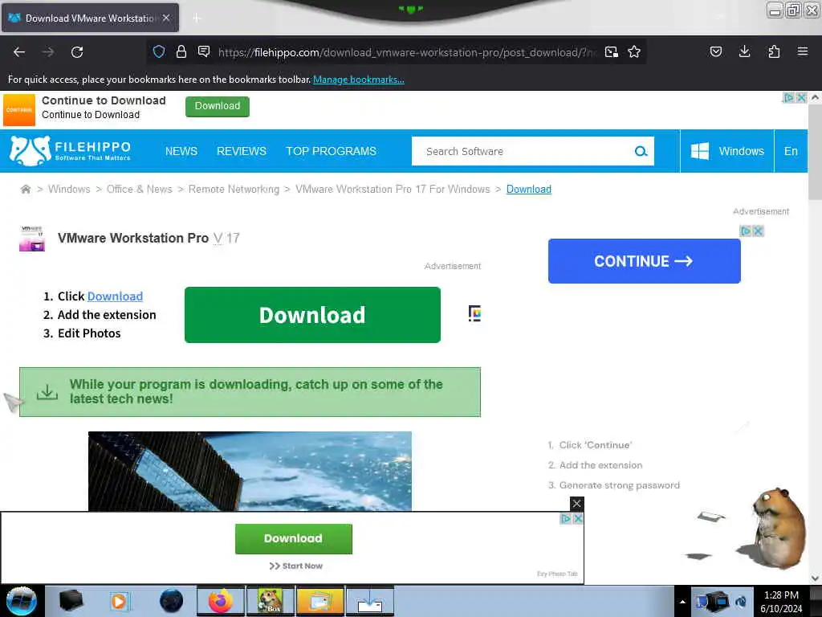
Task: Click the taskbar clock showing 1:28 PM
Action: (x=781, y=602)
